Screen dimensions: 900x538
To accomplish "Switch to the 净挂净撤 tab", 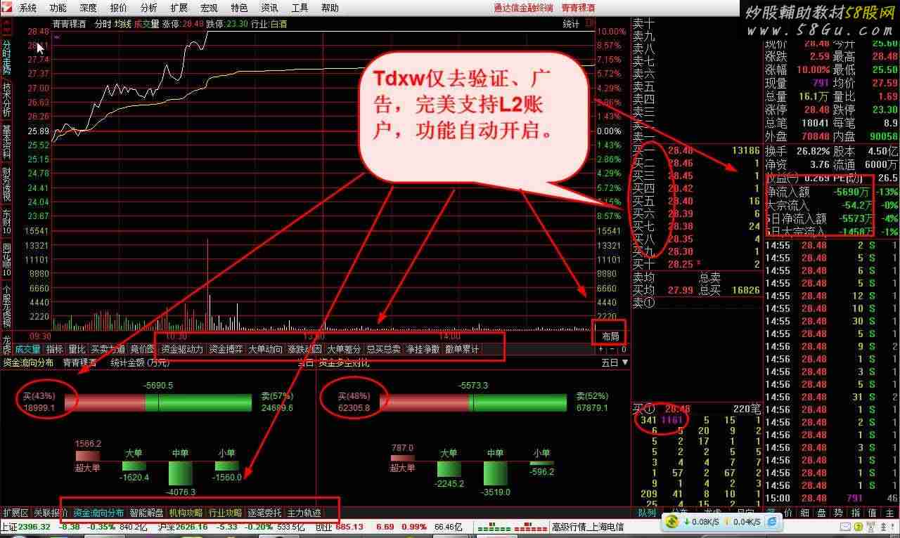I will pos(423,349).
